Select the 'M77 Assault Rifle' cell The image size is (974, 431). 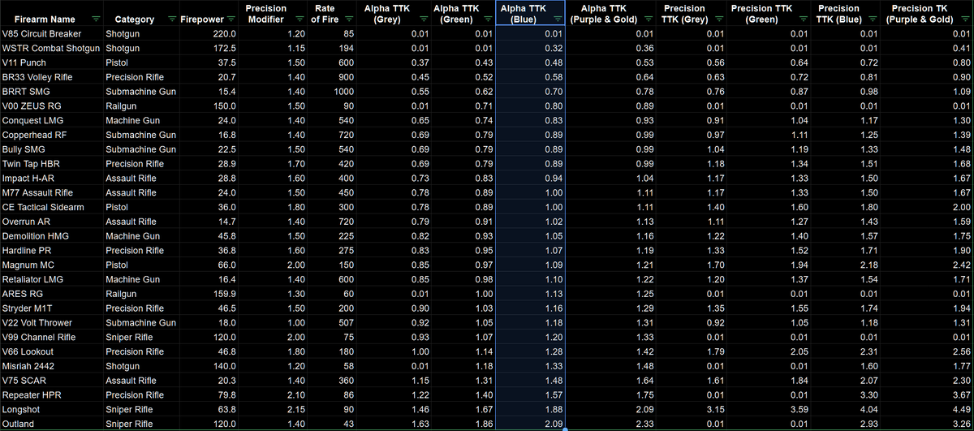coord(51,192)
